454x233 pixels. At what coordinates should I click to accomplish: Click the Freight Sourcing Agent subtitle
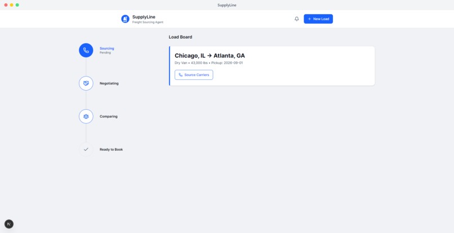click(148, 23)
